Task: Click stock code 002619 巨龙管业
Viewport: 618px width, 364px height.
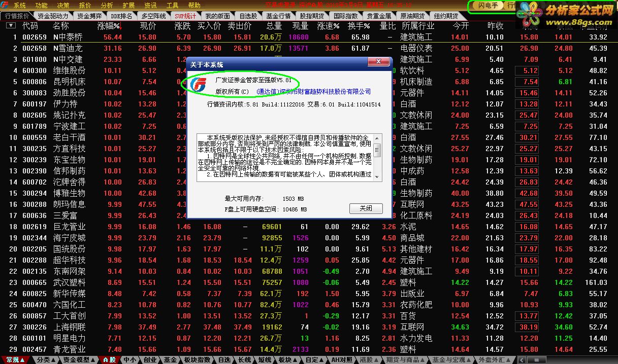Action: click(x=35, y=227)
